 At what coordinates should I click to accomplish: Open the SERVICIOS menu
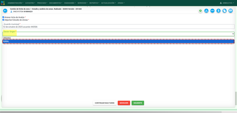(x=82, y=3)
